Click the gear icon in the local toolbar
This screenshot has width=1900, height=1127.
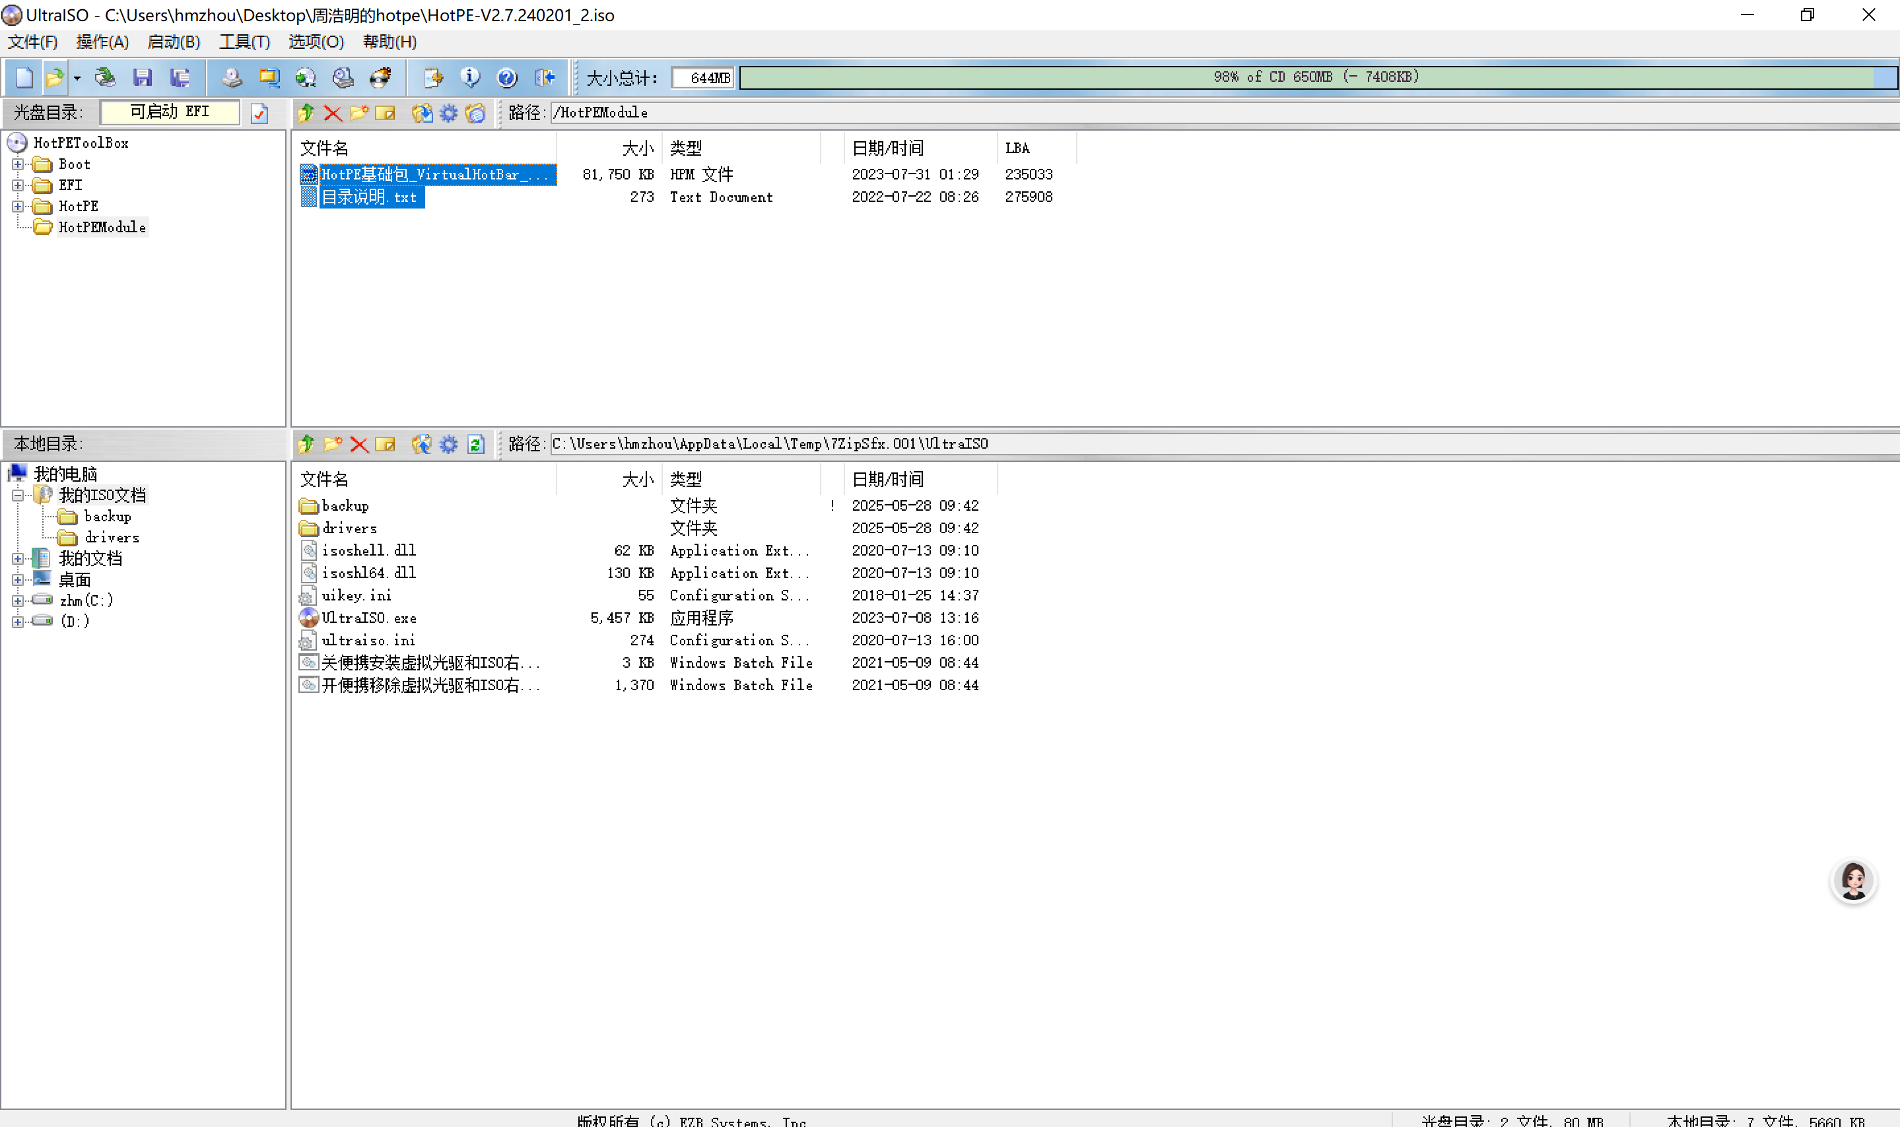click(449, 444)
